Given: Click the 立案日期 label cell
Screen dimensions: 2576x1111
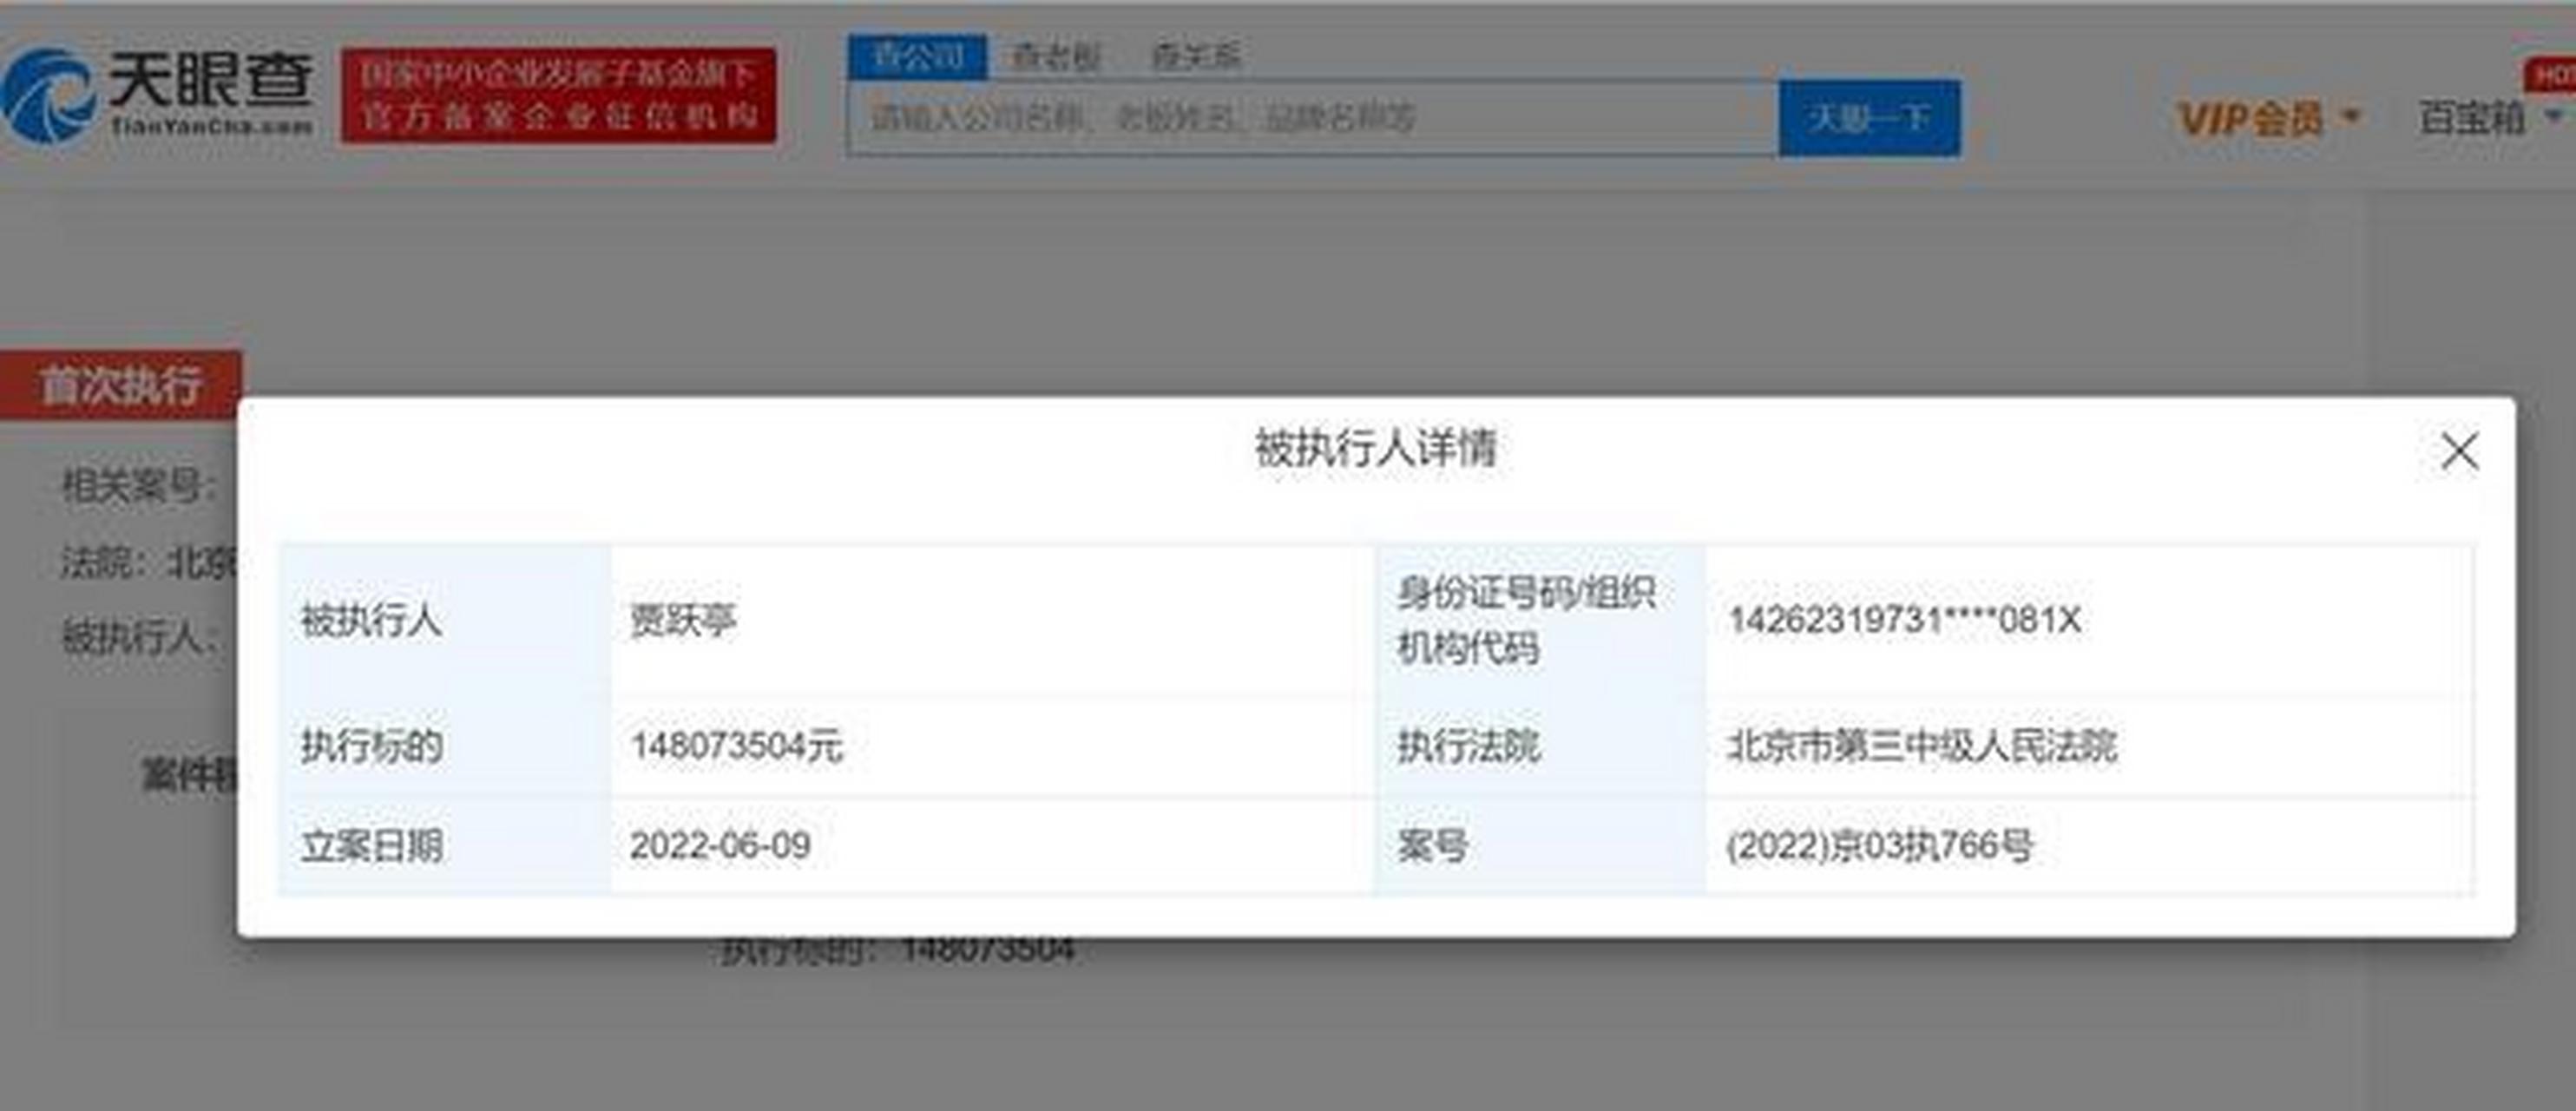Looking at the screenshot, I should point(446,846).
